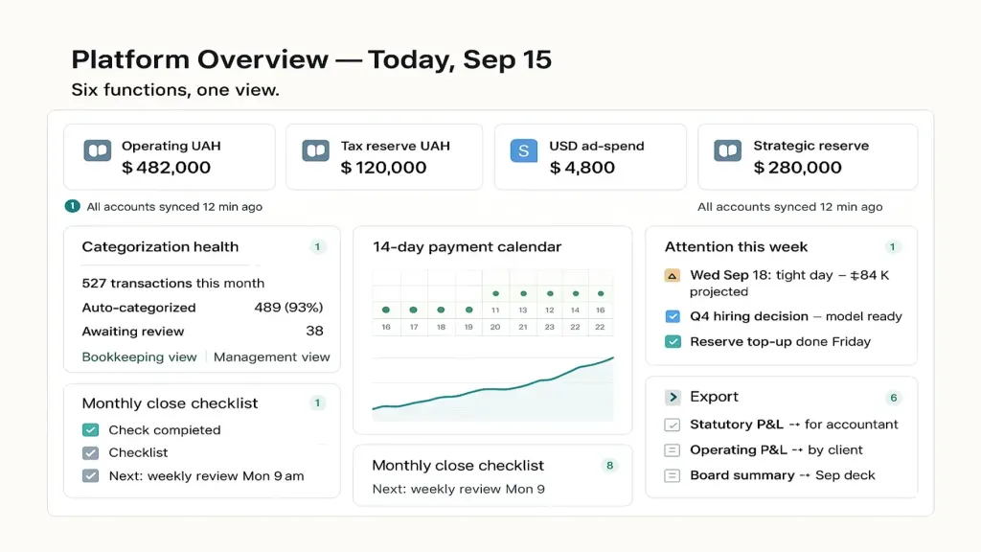Click Next: weekly review Mon 9 under payment calendar
981x552 pixels.
click(459, 489)
